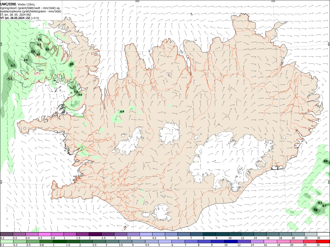Select the 'slydda/snjókoma' legend description line
Image resolution: width=330 pixels, height=247 pixels.
tap(31, 11)
